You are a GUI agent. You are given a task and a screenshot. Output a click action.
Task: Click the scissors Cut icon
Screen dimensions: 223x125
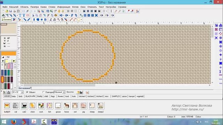click(33, 15)
